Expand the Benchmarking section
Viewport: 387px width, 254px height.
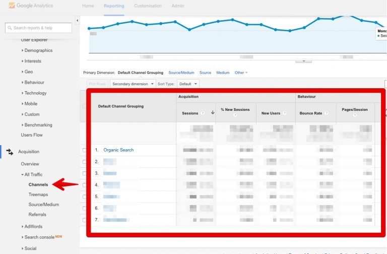36,125
